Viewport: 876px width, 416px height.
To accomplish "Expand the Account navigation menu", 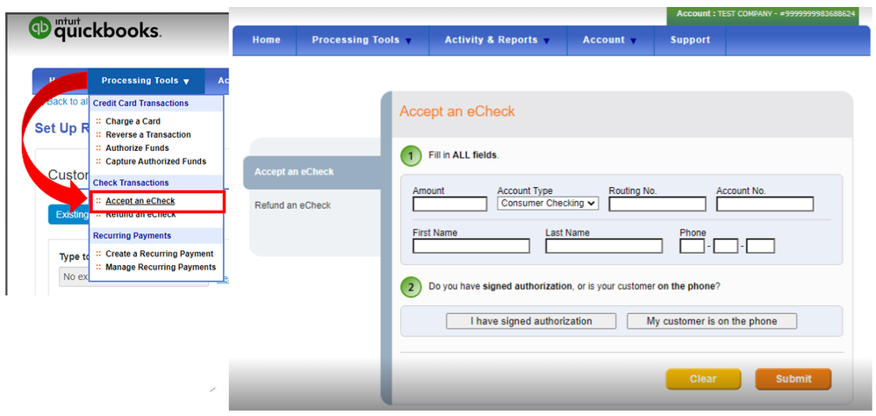I will click(610, 40).
